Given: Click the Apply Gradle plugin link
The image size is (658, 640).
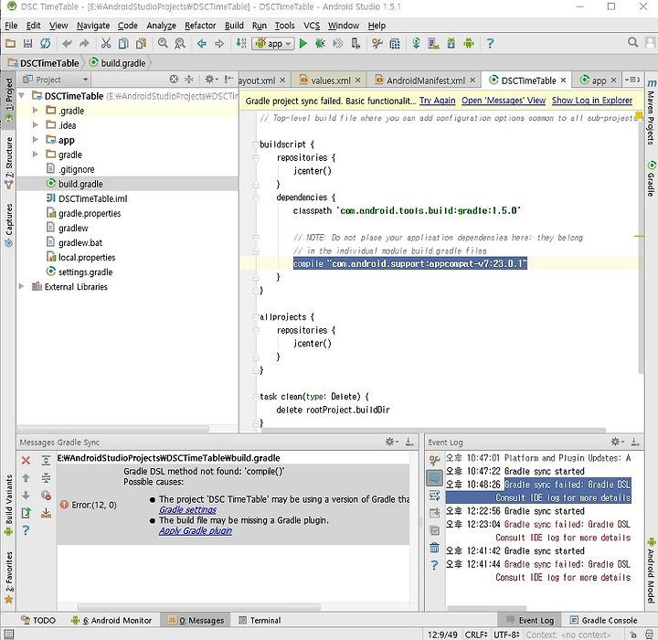Looking at the screenshot, I should click(196, 531).
